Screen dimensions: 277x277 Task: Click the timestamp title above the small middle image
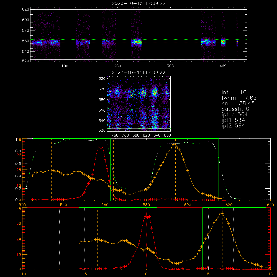pyautogui.click(x=138, y=73)
